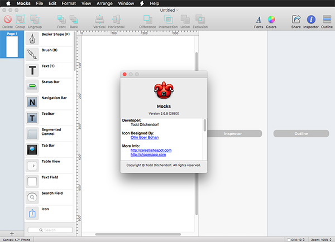Align Horizontal toolbar icon
Viewport: 335px width, 242px height.
[116, 20]
